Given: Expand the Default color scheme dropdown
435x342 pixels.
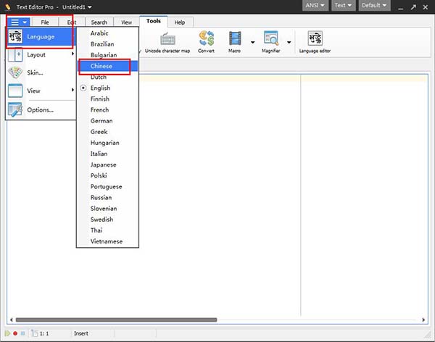Looking at the screenshot, I should [374, 6].
